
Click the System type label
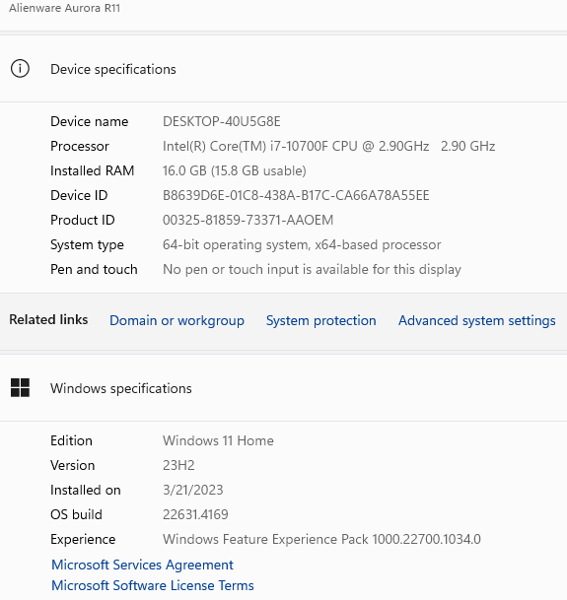(x=87, y=245)
